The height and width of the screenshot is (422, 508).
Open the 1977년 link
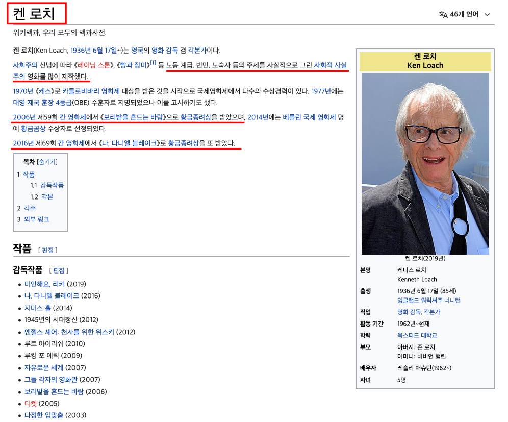click(x=321, y=91)
